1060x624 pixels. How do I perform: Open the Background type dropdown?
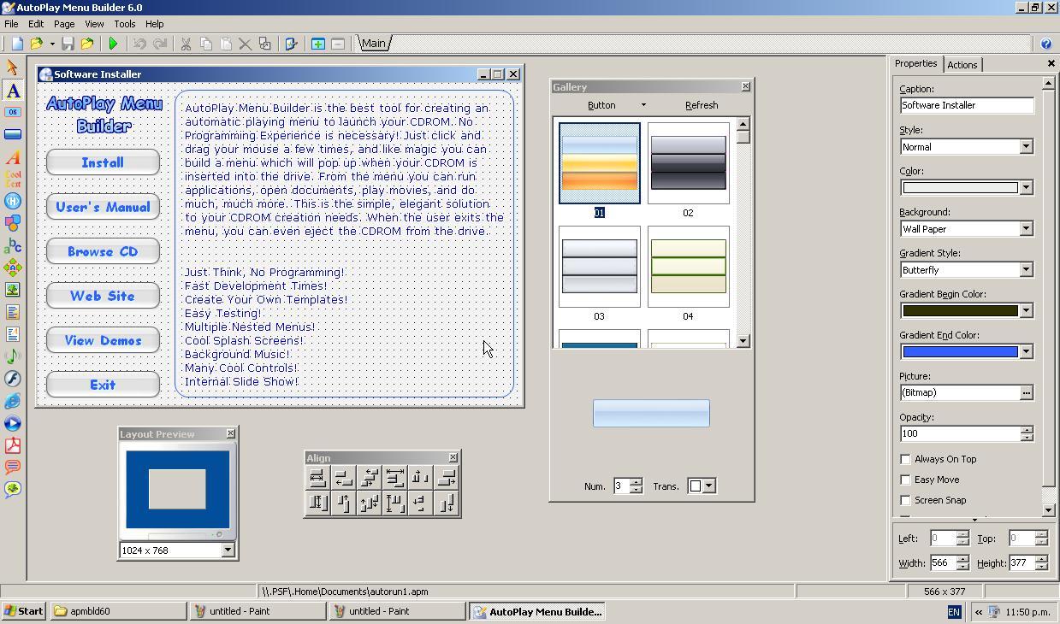pos(1026,229)
